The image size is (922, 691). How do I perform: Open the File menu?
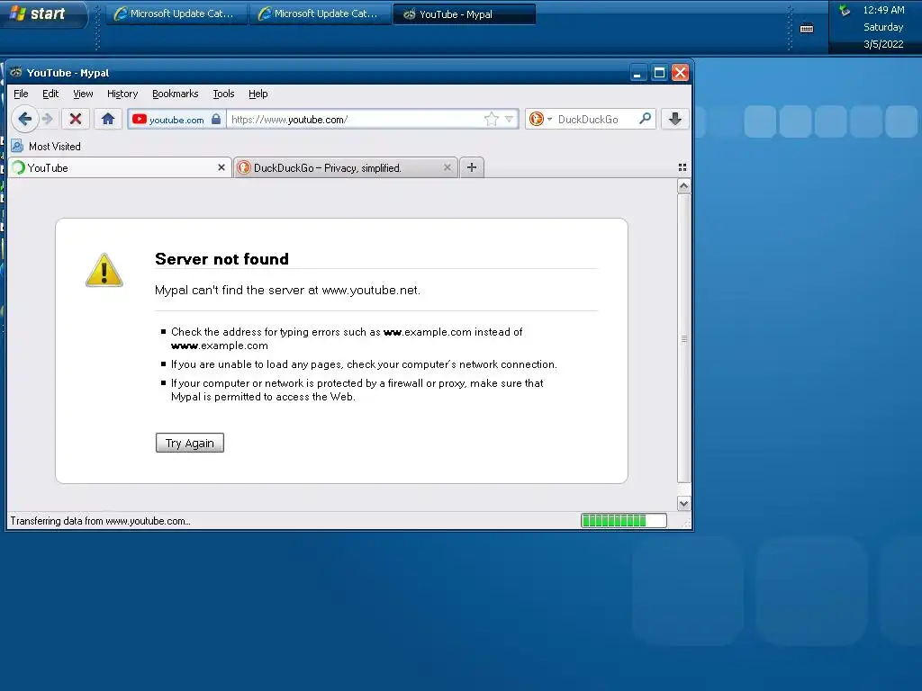pos(21,94)
